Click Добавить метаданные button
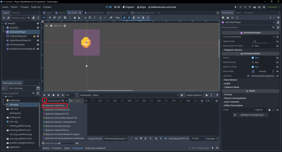The height and width of the screenshot is (152, 282). click(250, 115)
